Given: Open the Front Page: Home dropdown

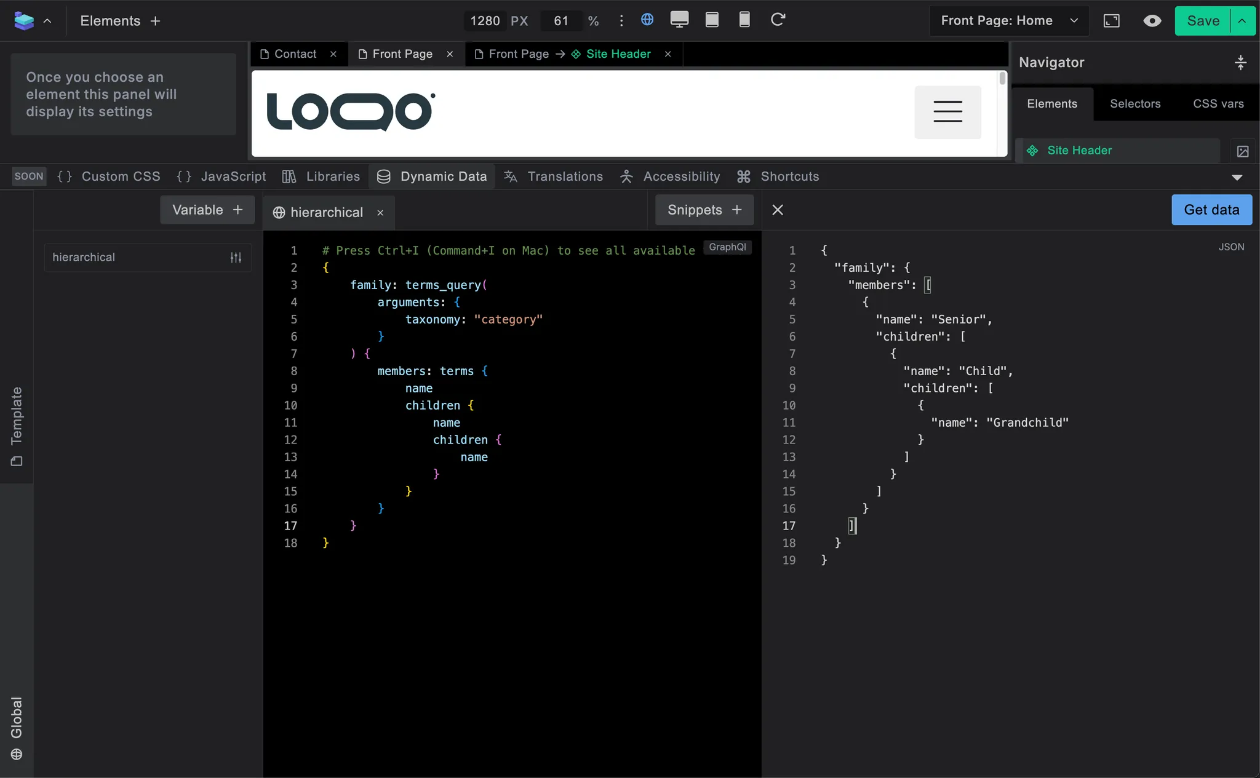Looking at the screenshot, I should (x=1008, y=21).
